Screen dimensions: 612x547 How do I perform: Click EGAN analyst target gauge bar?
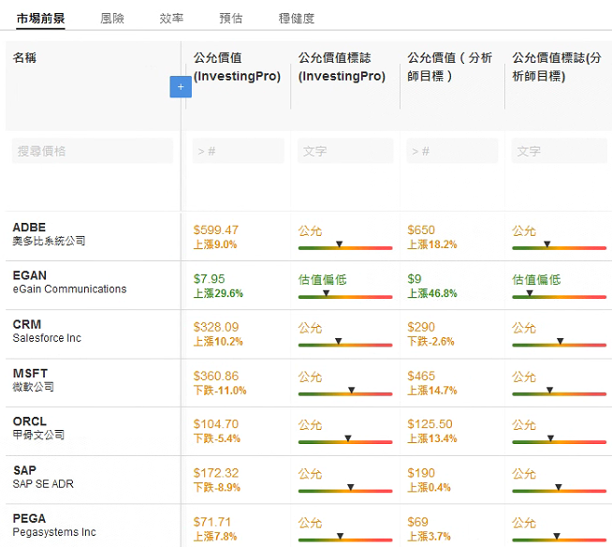click(559, 295)
